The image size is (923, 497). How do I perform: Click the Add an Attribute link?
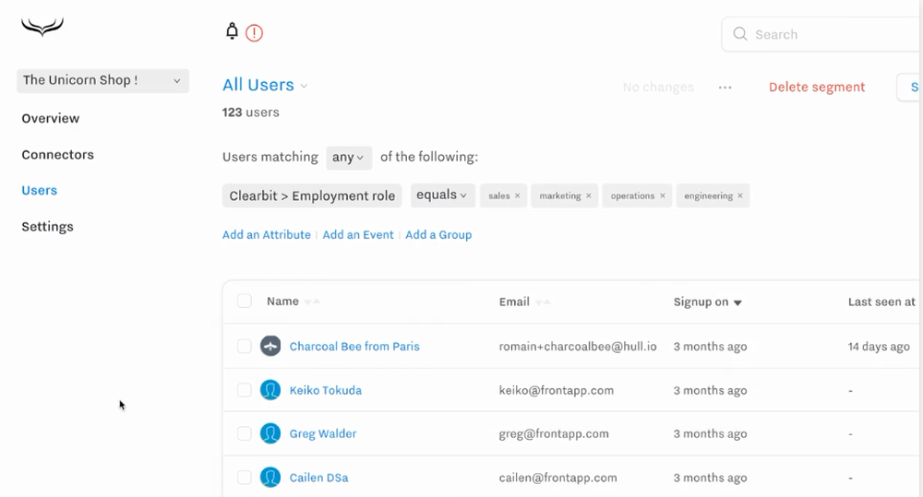click(267, 235)
